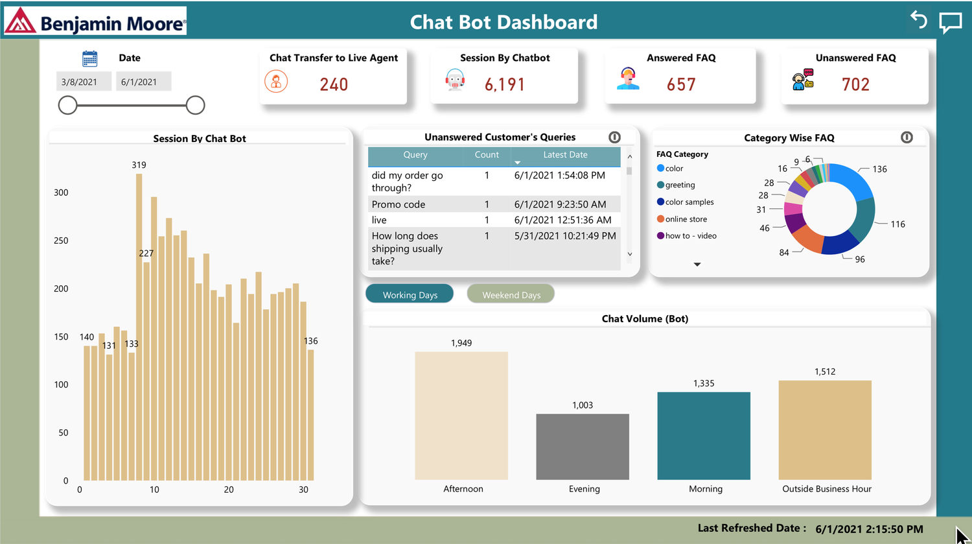Image resolution: width=972 pixels, height=544 pixels.
Task: Toggle the greeting legend item
Action: coord(676,185)
